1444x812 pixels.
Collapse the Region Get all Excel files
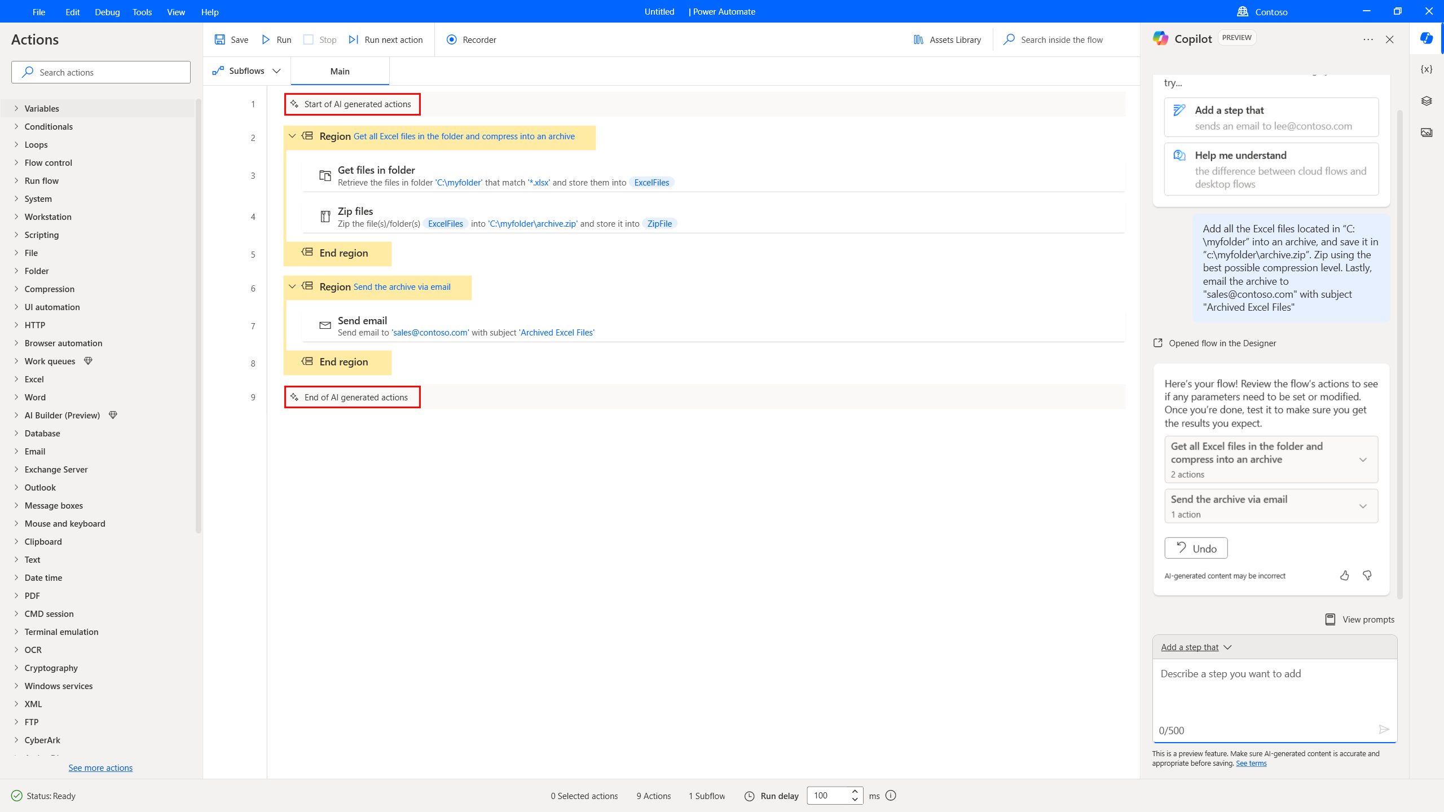(292, 136)
